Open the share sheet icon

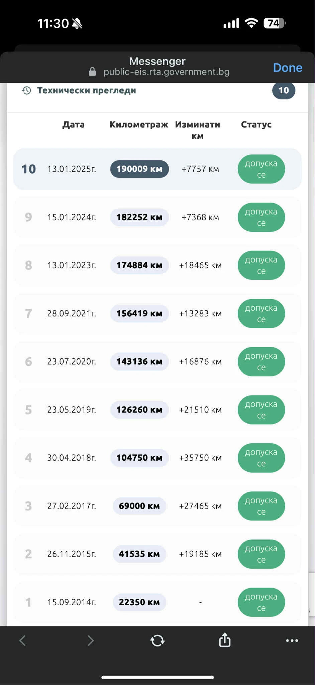[225, 640]
